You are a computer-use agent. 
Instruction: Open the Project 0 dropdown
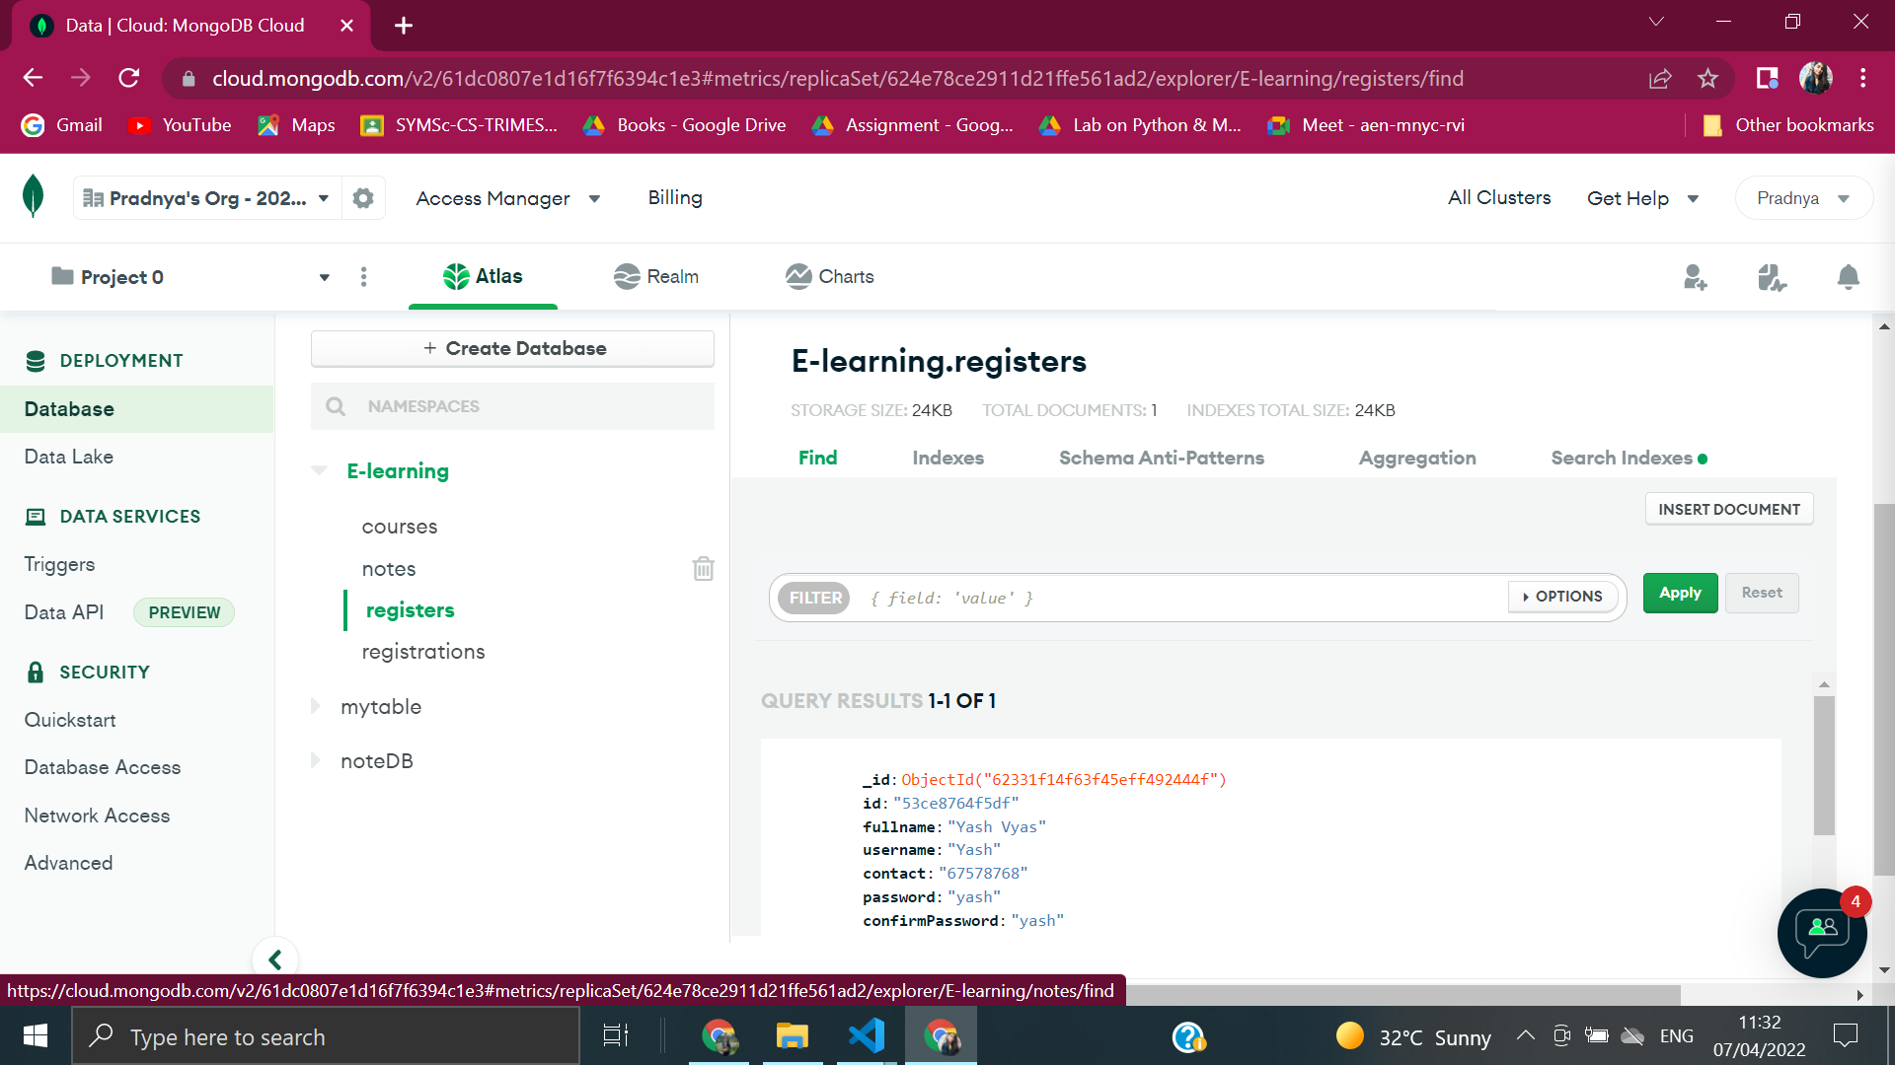(324, 277)
